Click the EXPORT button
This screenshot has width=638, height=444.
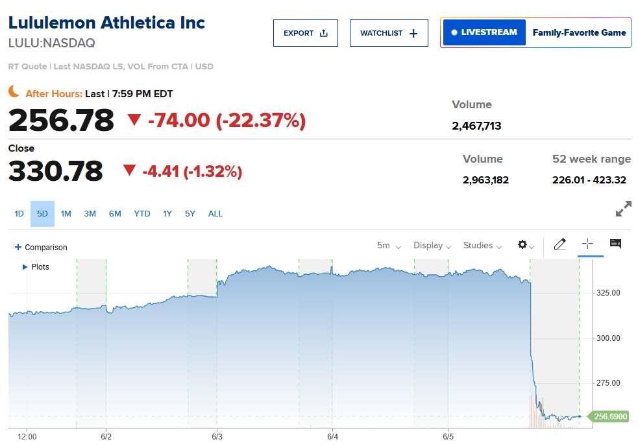[305, 32]
